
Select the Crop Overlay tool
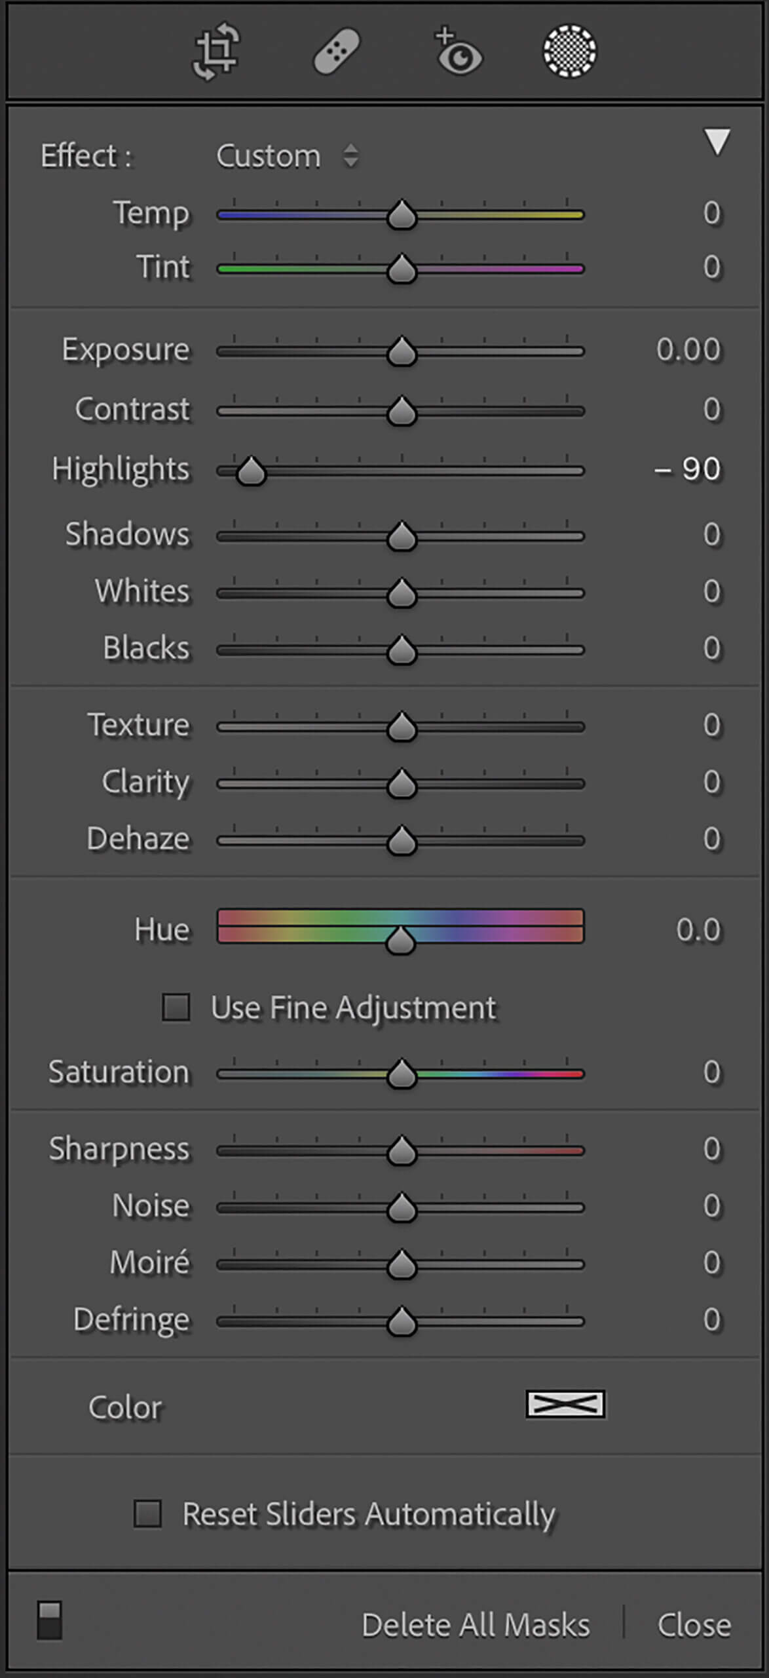click(217, 52)
